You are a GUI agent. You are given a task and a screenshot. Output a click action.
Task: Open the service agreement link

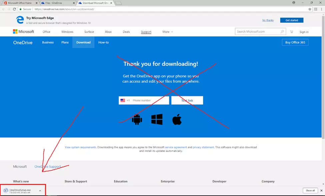point(176,147)
